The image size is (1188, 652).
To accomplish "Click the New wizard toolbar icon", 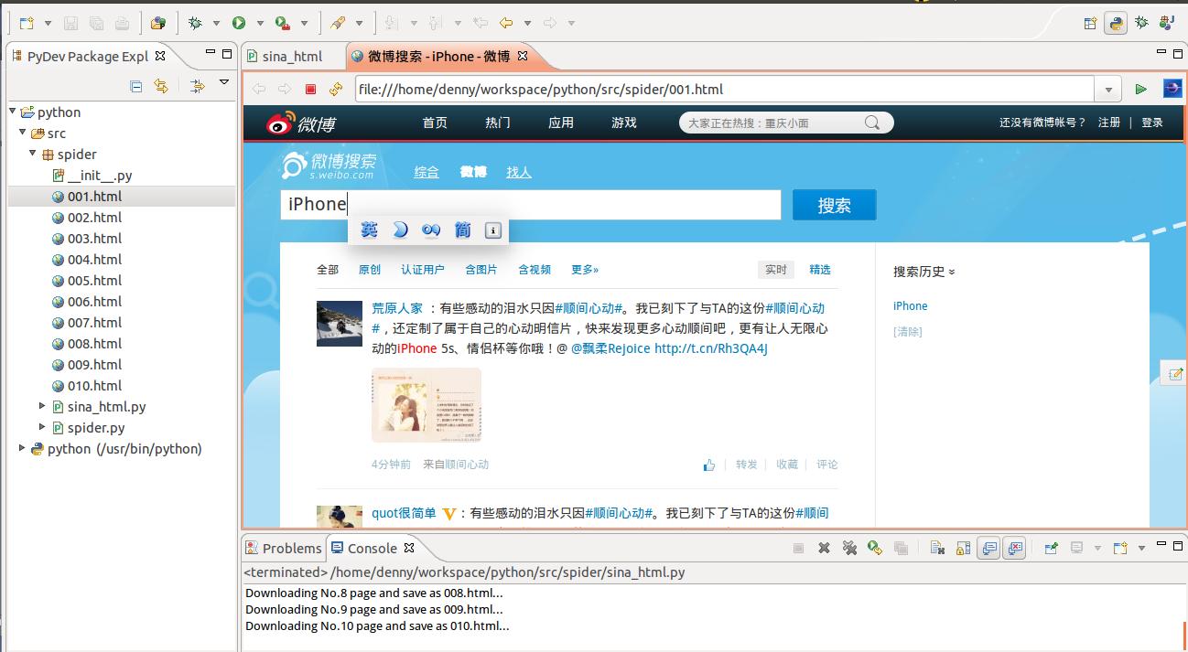I will click(27, 23).
